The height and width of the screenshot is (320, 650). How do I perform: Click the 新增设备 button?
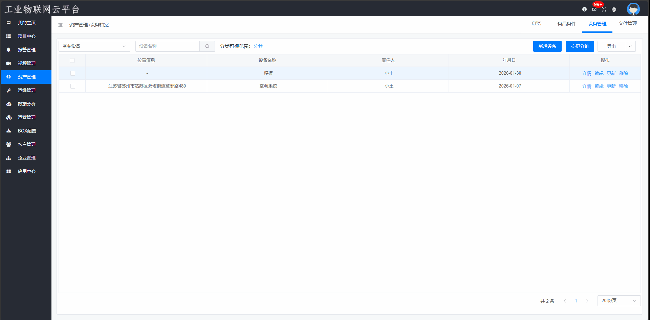point(547,46)
